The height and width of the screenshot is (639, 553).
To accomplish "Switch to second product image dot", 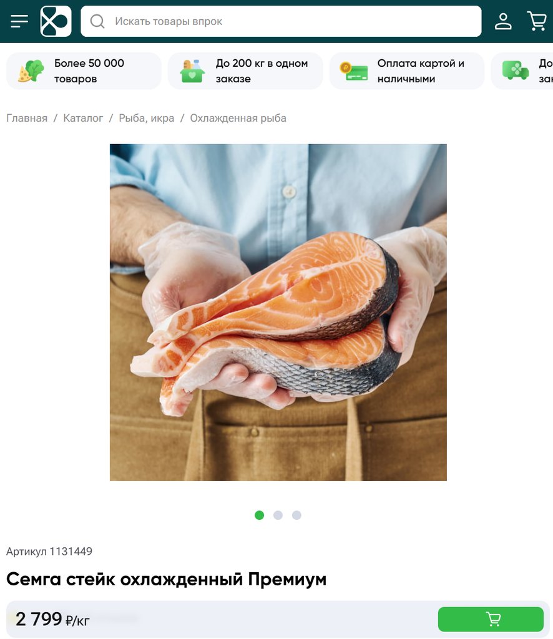I will (278, 515).
